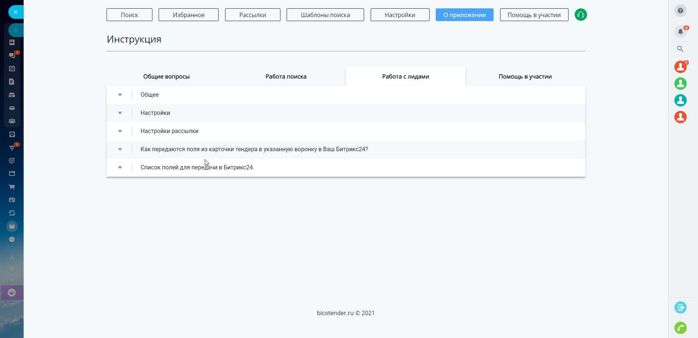Select the Работа с лидами tab
Viewport: 698px width, 338px height.
[406, 76]
